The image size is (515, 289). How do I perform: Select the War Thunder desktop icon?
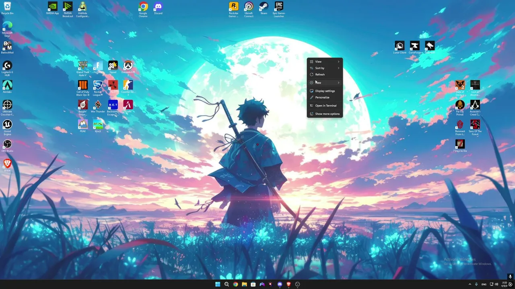pos(98,106)
